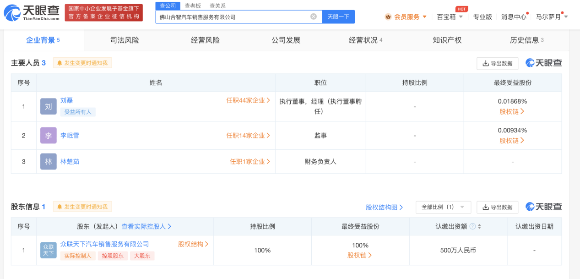Click the 天眼一下 search button
The width and height of the screenshot is (580, 279).
pos(338,17)
